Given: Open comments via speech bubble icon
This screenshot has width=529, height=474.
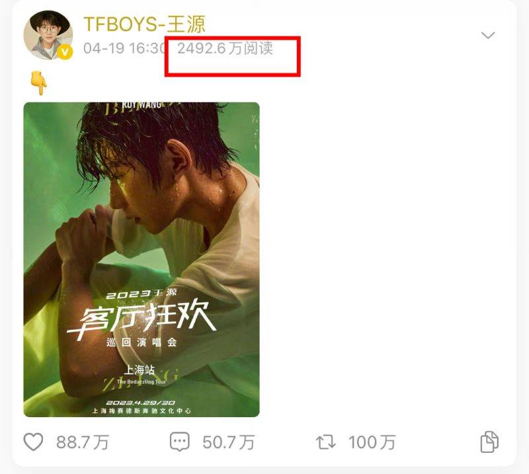Looking at the screenshot, I should 179,442.
